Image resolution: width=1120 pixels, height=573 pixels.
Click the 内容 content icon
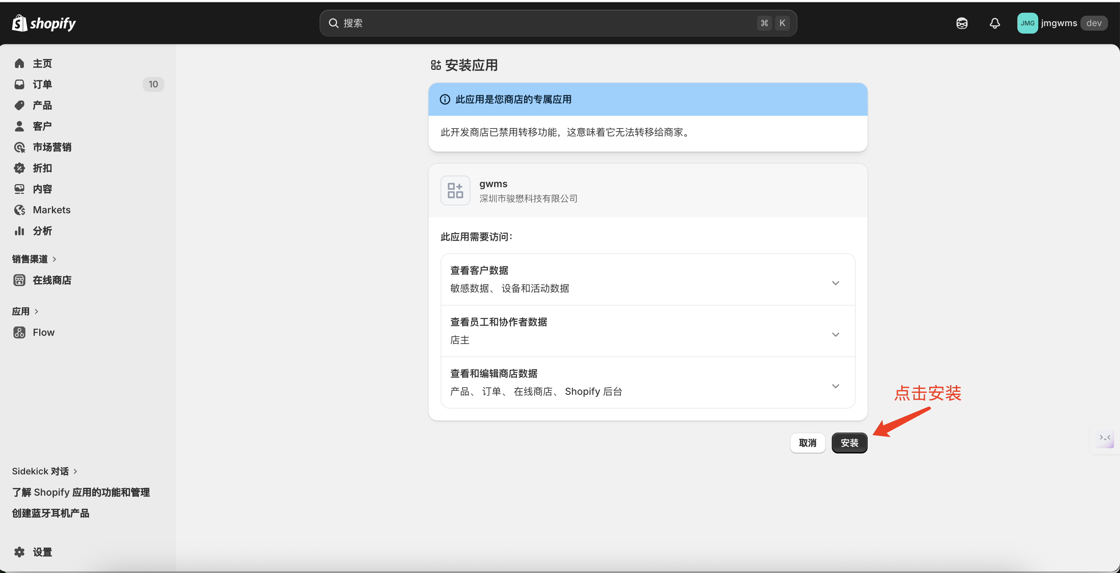click(x=19, y=189)
